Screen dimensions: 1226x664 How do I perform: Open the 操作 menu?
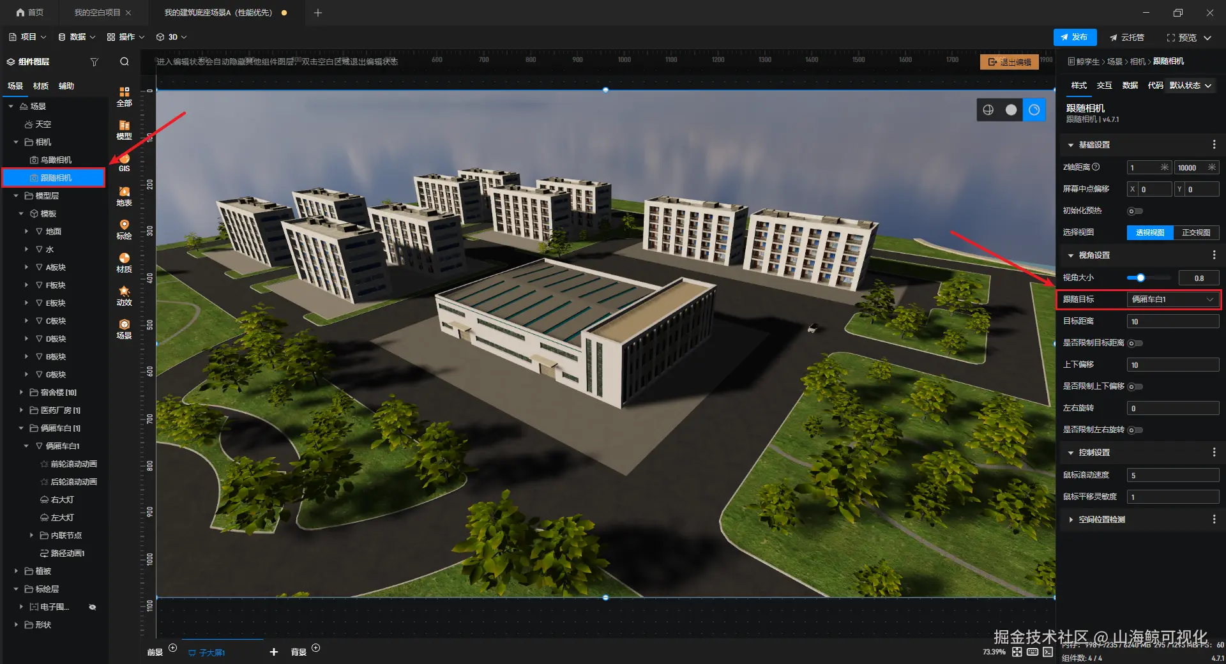coord(126,37)
